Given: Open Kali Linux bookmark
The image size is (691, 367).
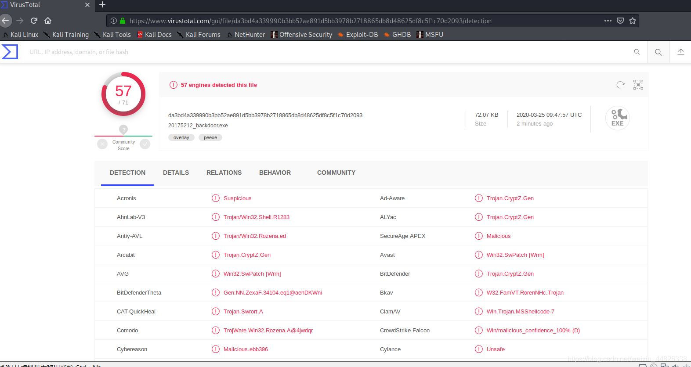Looking at the screenshot, I should point(20,35).
